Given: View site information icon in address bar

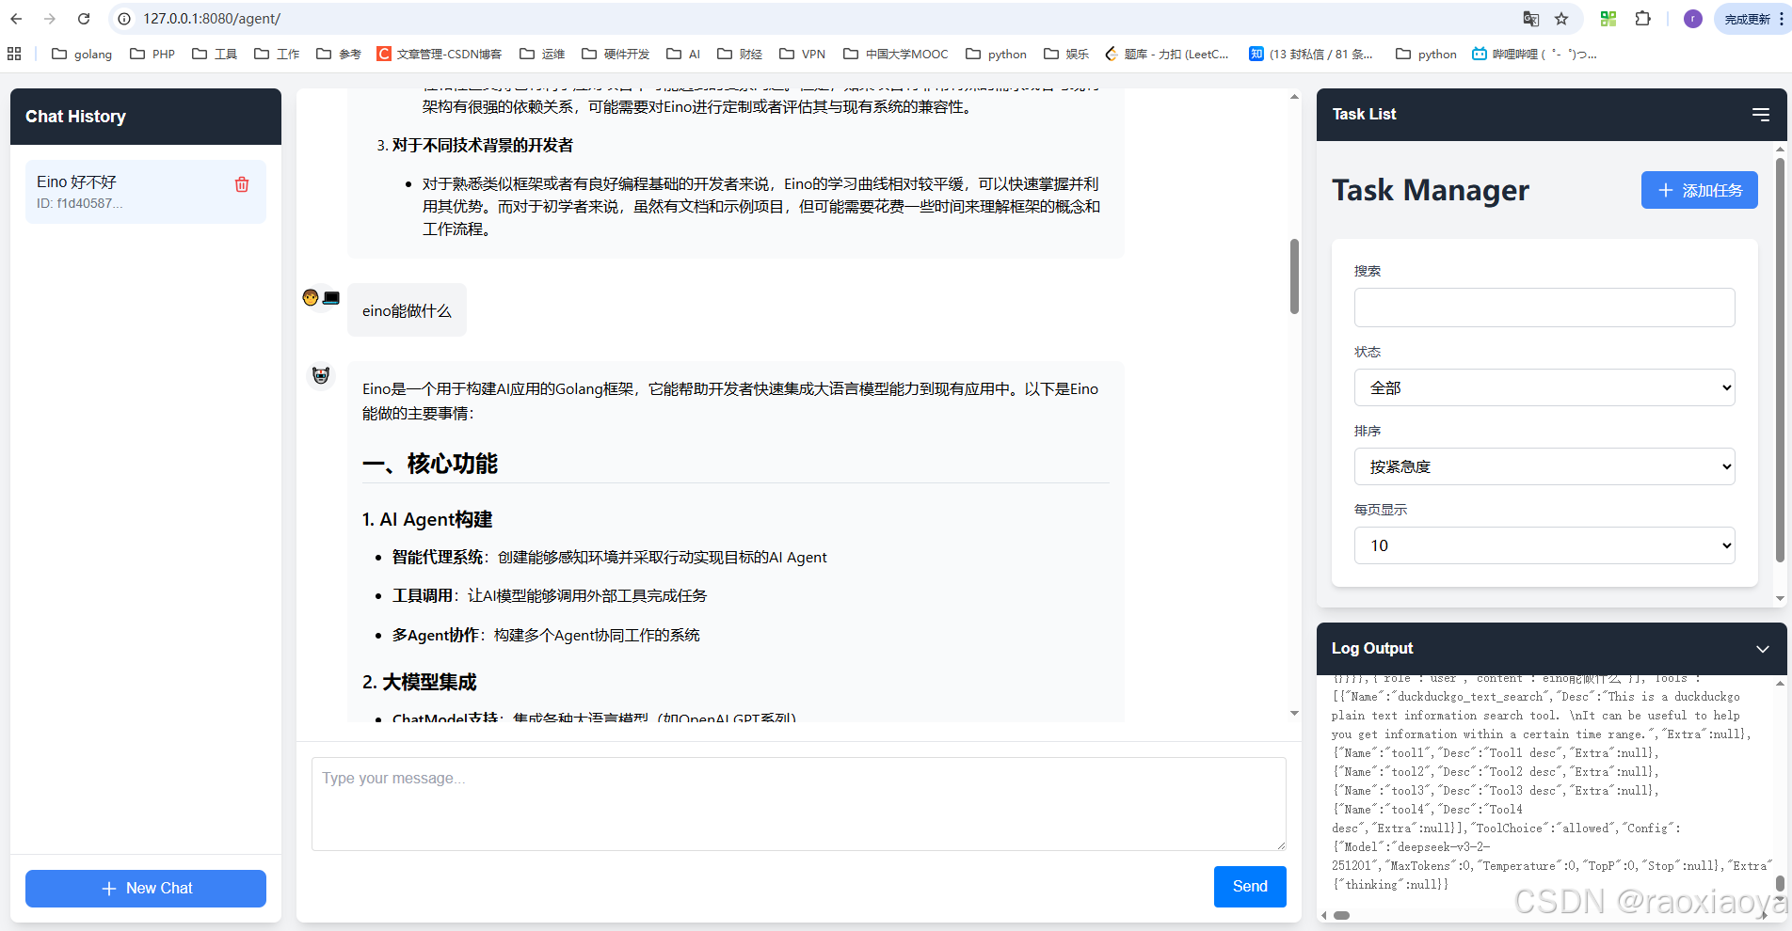Looking at the screenshot, I should click(x=123, y=19).
